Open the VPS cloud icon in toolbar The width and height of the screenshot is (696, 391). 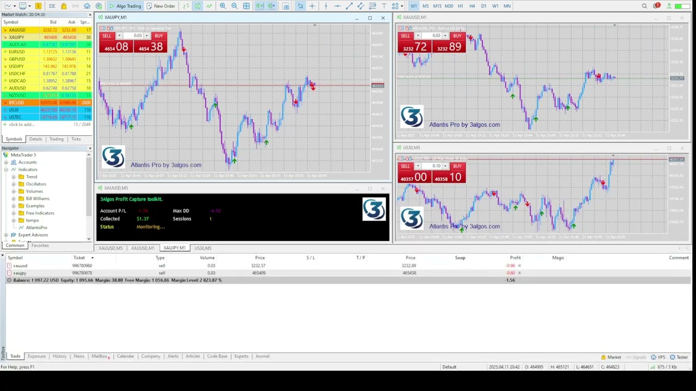[x=87, y=6]
